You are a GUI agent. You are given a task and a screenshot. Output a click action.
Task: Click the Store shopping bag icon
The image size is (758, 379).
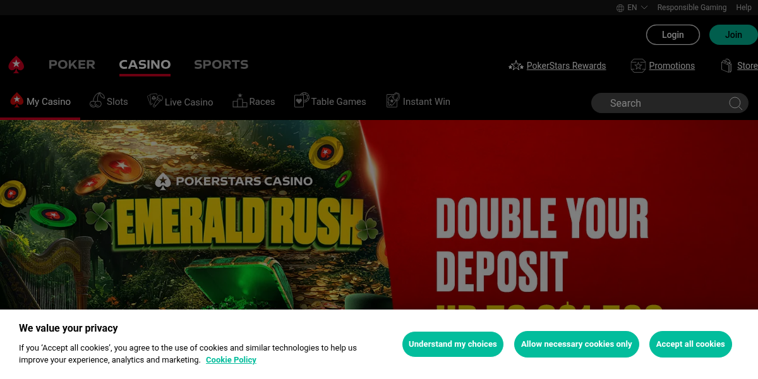click(727, 66)
